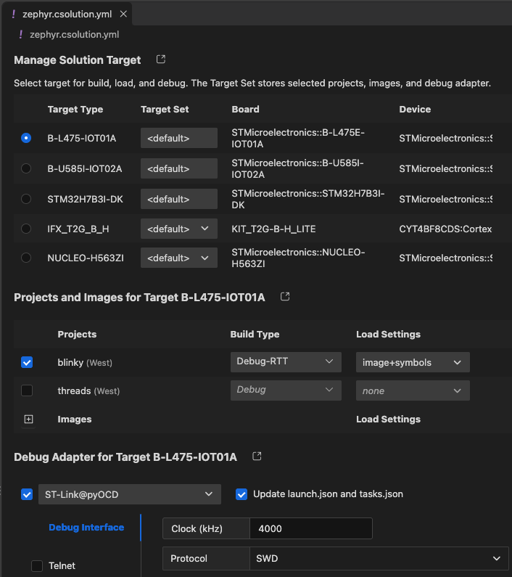Click the 'B-L475-IOT01A' target type text
Image resolution: width=512 pixels, height=577 pixels.
point(82,139)
